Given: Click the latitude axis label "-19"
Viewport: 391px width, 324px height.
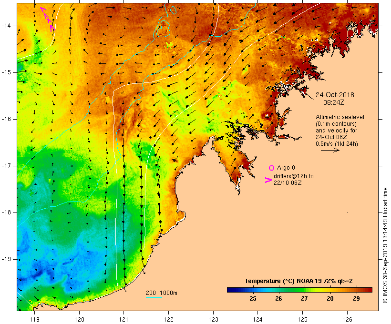Looking at the screenshot, I should [x=6, y=259].
